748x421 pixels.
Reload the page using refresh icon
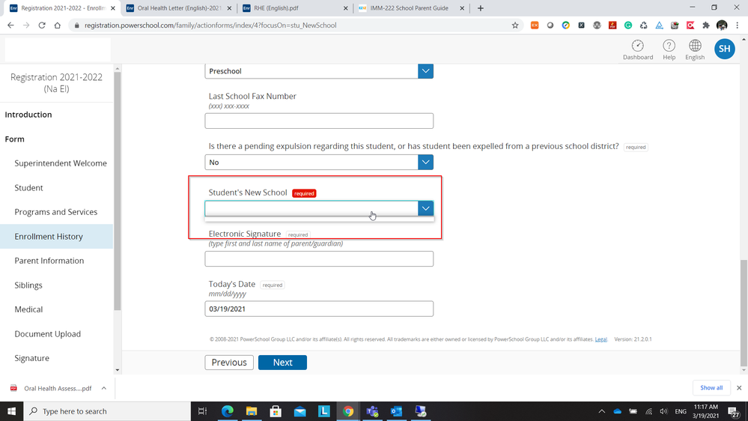(x=42, y=25)
